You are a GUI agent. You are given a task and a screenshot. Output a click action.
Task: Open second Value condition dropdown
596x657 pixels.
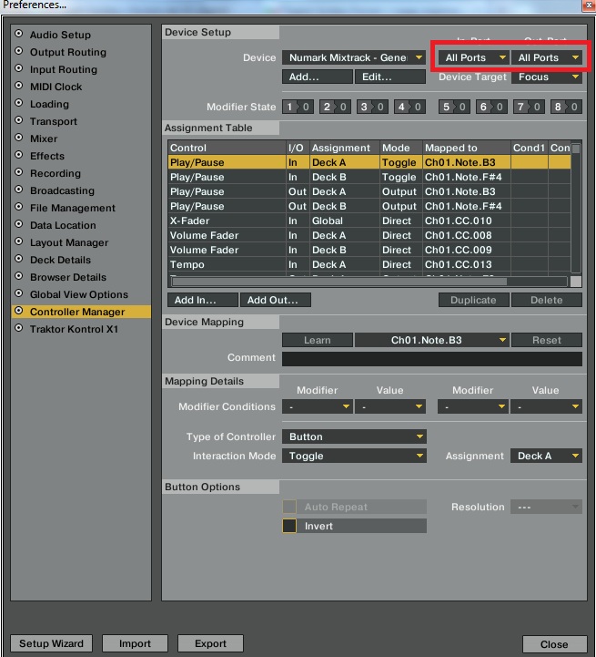coord(546,406)
